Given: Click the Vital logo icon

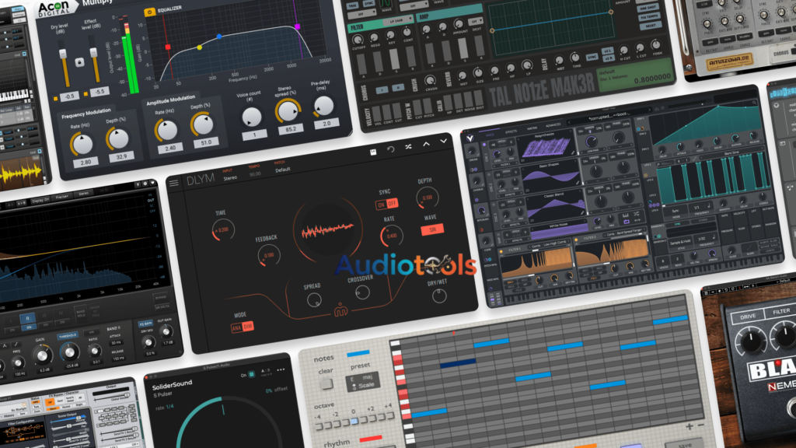Looking at the screenshot, I should click(x=470, y=138).
